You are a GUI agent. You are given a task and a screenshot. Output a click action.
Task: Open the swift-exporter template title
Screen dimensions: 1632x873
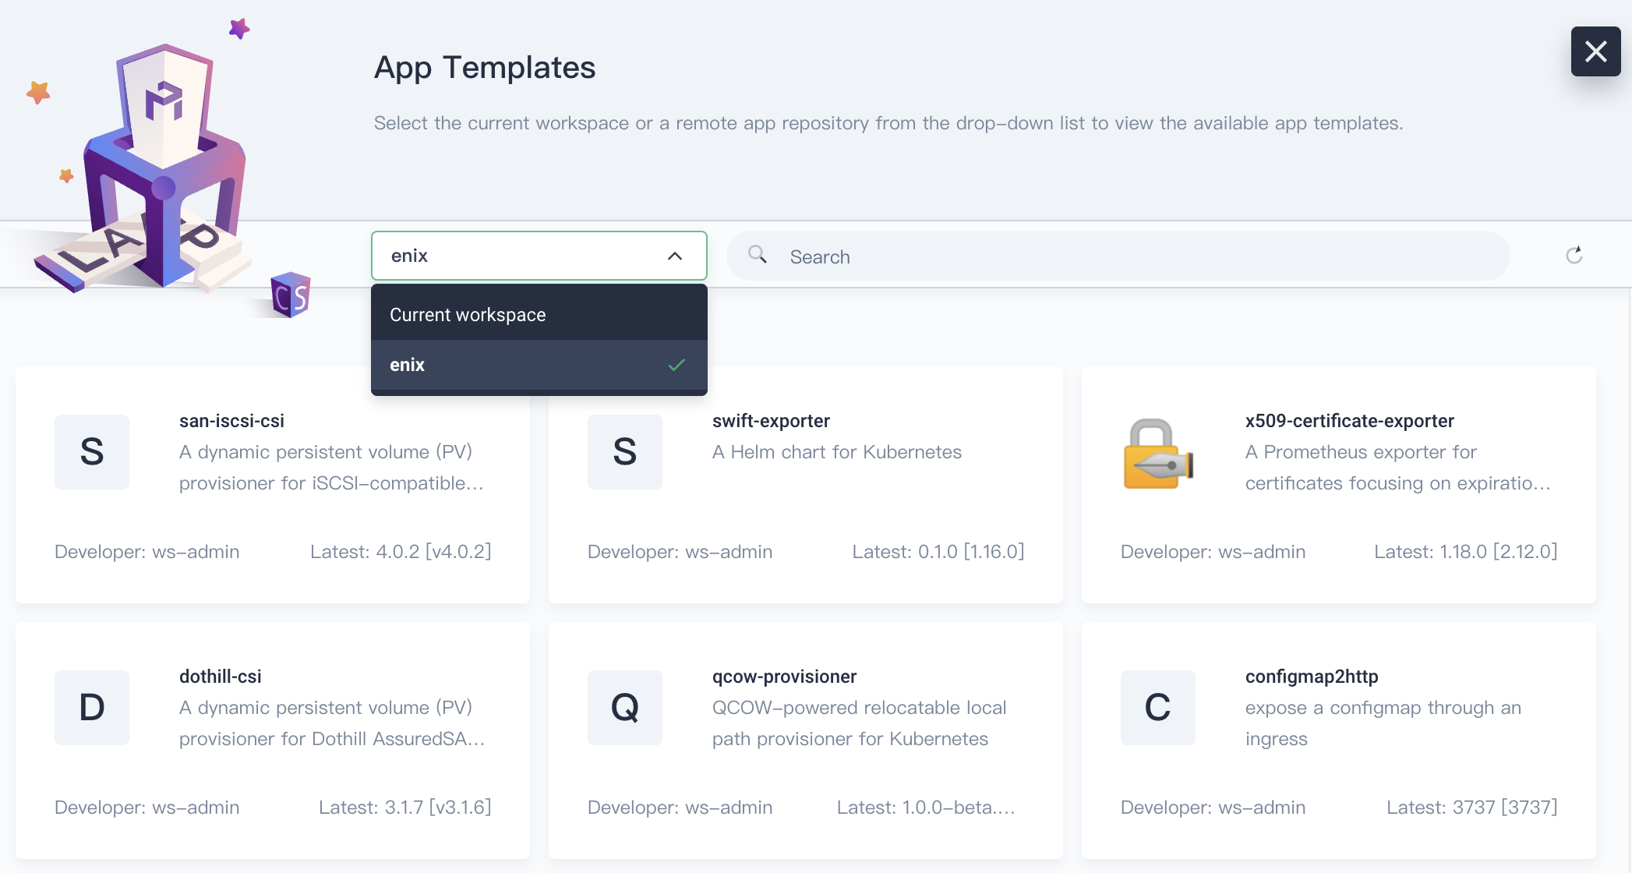tap(771, 421)
